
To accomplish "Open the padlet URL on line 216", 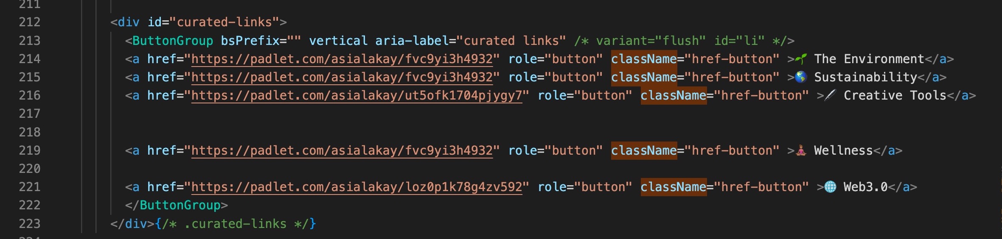I will click(356, 96).
